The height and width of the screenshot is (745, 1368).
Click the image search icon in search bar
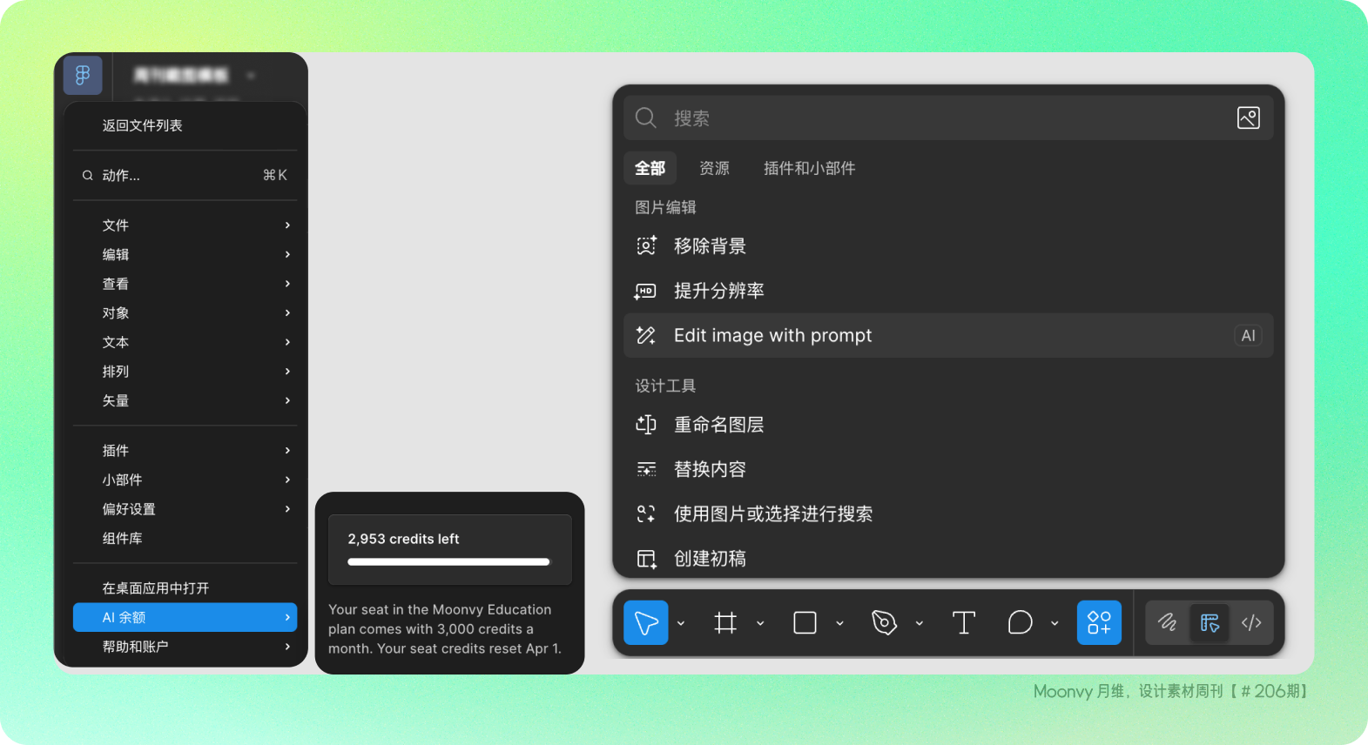click(x=1248, y=117)
